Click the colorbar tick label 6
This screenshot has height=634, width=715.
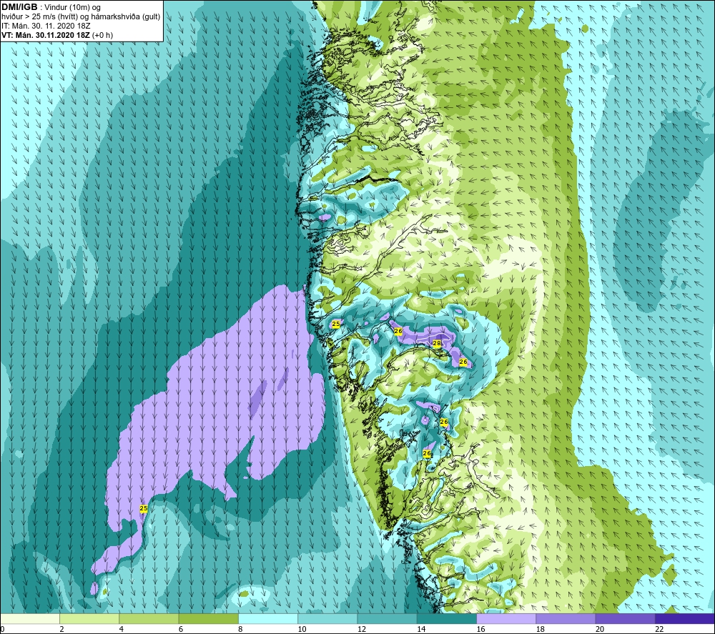click(x=181, y=629)
